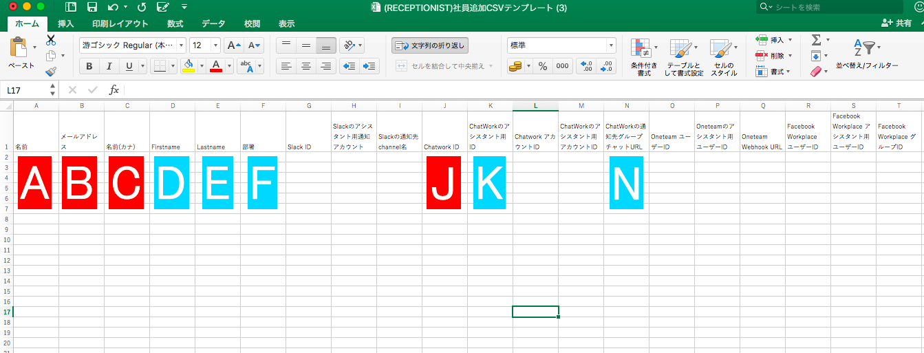The width and height of the screenshot is (924, 353).
Task: Expand the font size dropdown
Action: coord(215,45)
